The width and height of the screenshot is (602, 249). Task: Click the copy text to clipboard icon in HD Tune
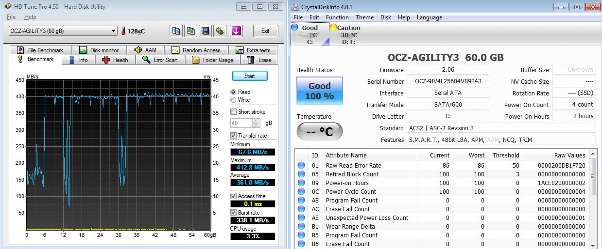click(x=176, y=31)
